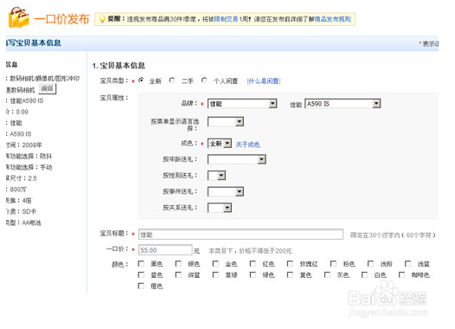Click the 一口价发布 page title

pyautogui.click(x=61, y=19)
